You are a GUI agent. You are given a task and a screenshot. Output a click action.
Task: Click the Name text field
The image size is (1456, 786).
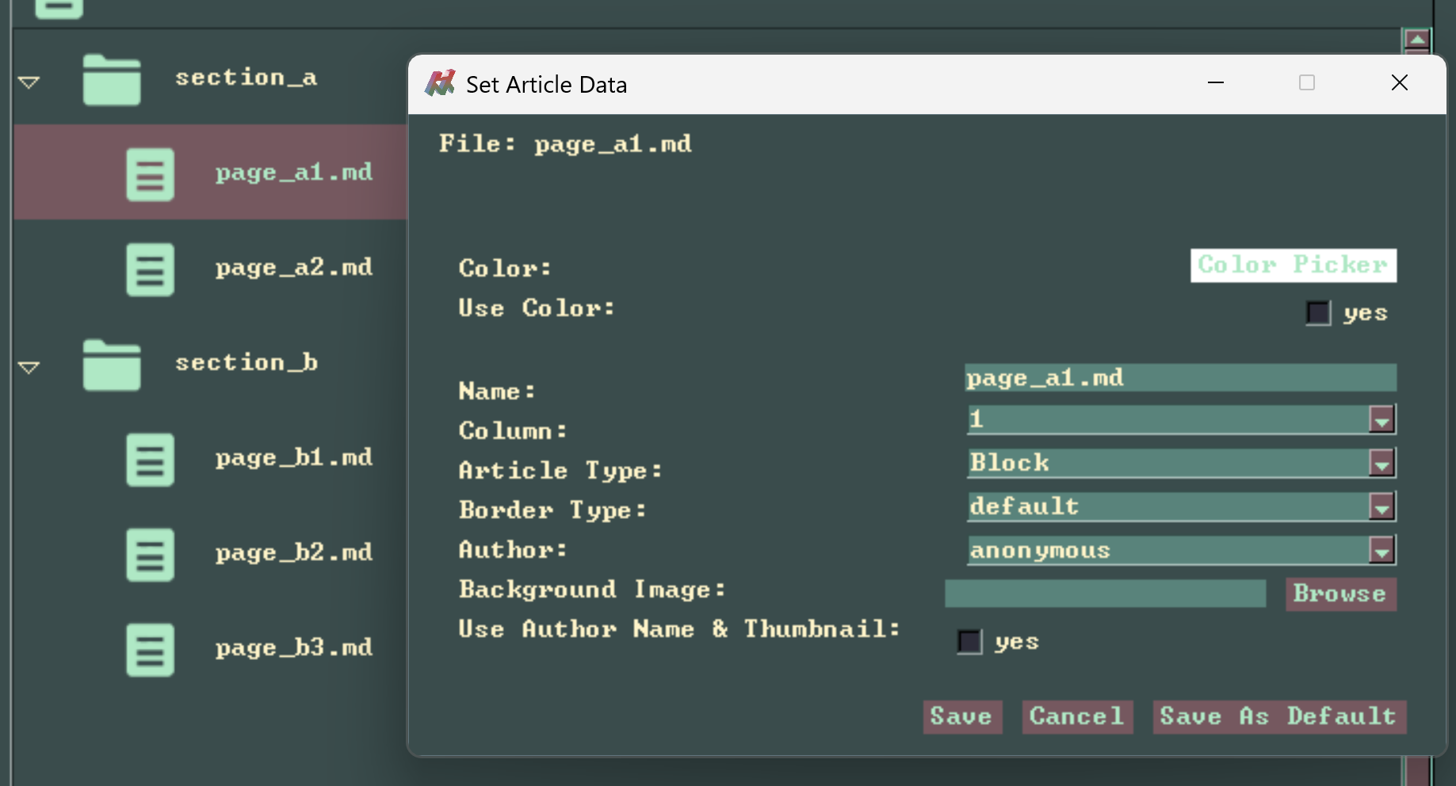point(1180,378)
